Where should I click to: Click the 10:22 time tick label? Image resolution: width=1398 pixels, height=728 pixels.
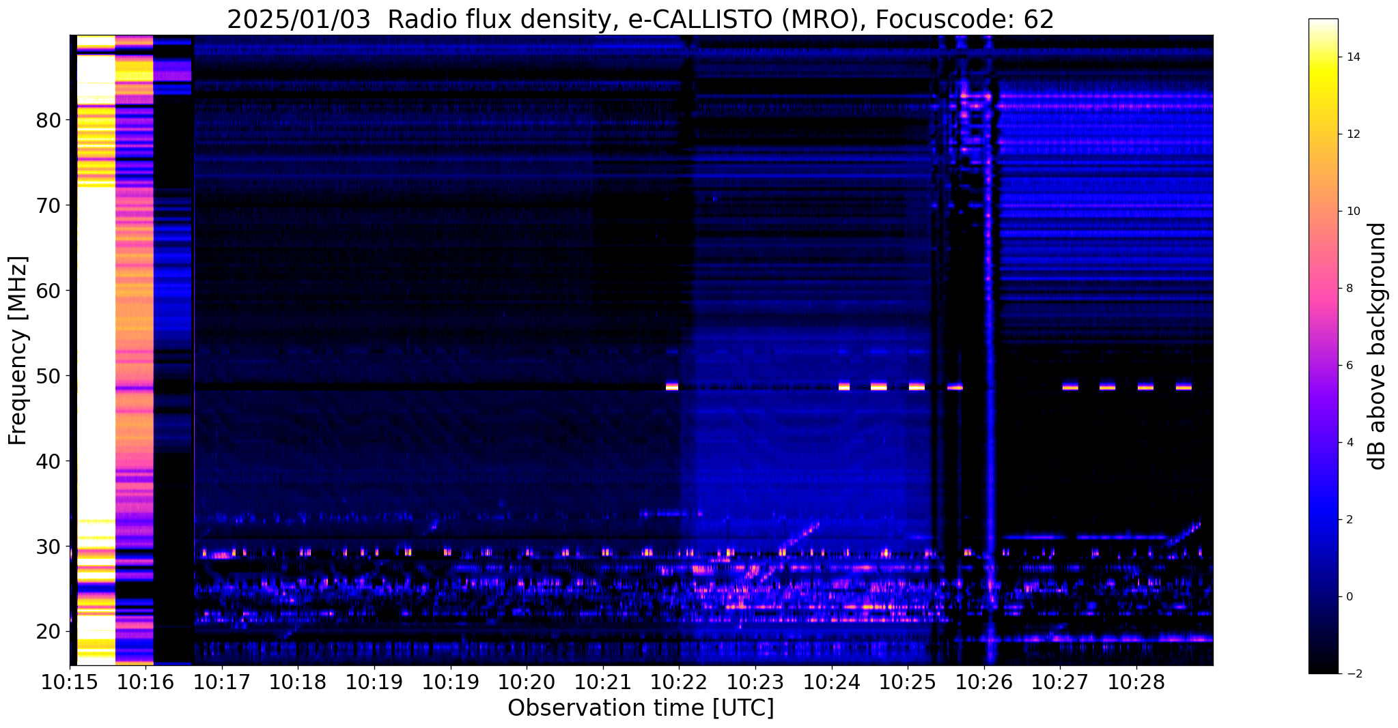click(679, 682)
